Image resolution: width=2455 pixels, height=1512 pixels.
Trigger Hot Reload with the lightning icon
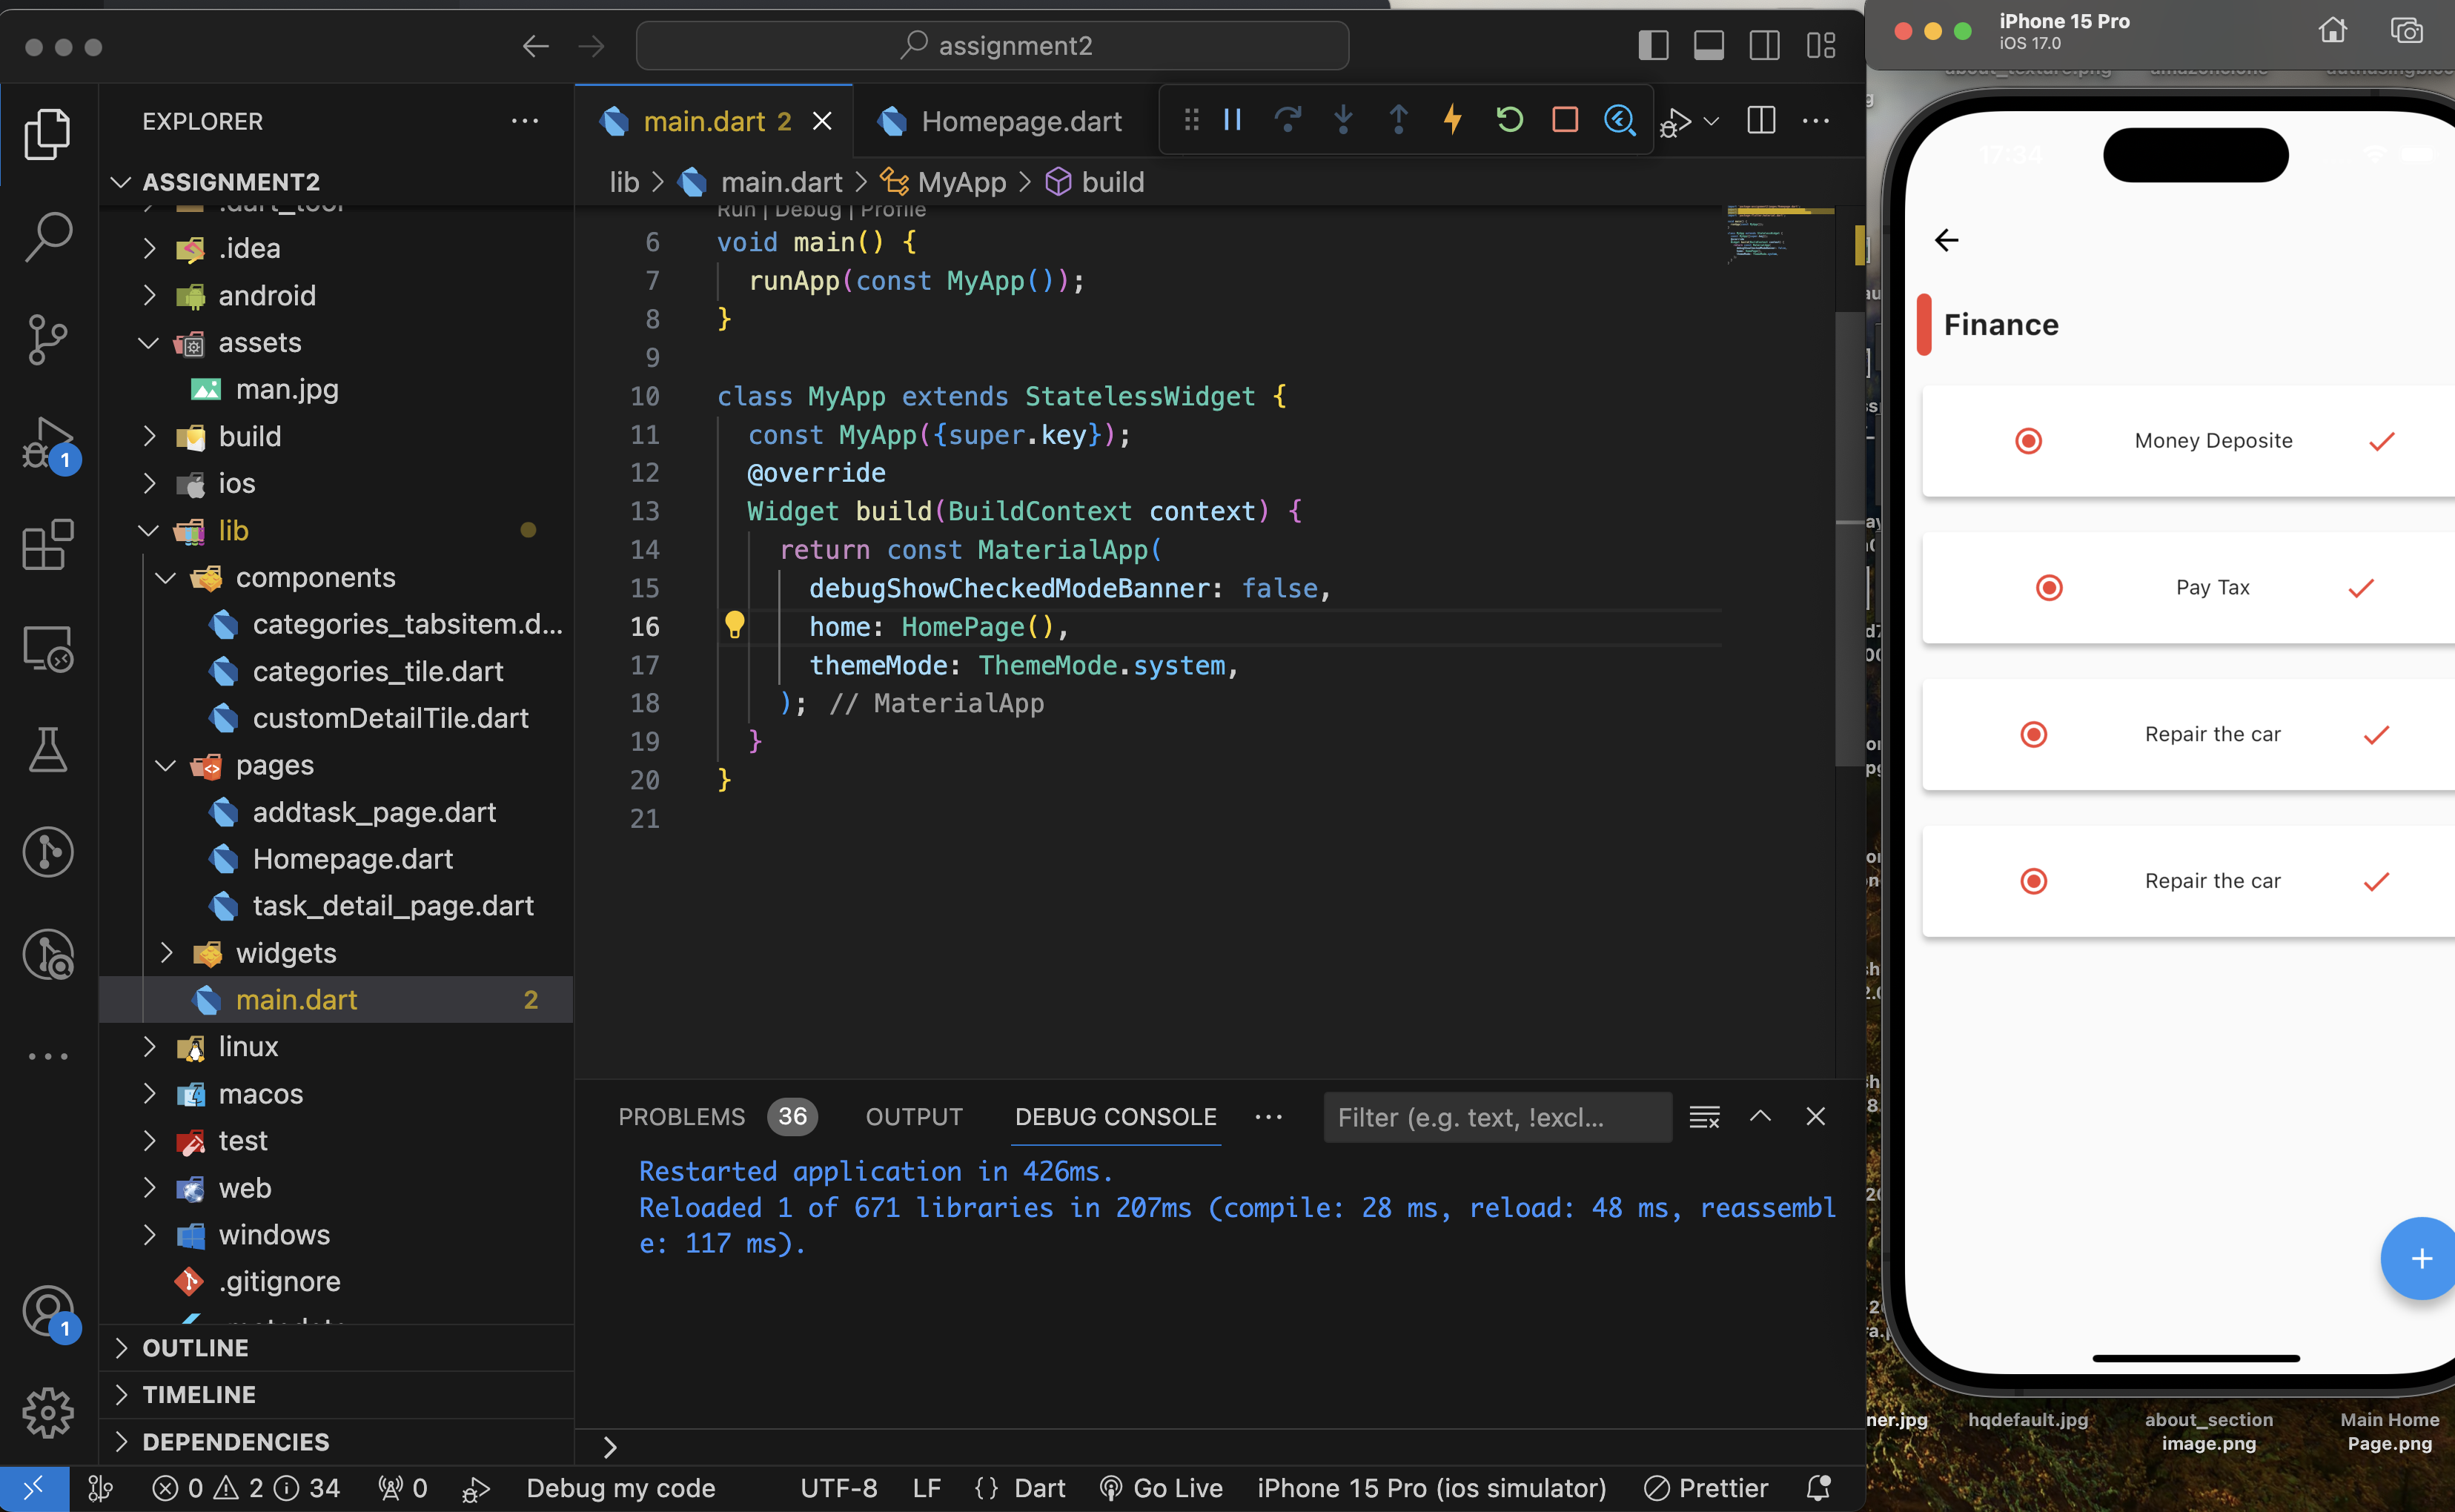[1452, 120]
